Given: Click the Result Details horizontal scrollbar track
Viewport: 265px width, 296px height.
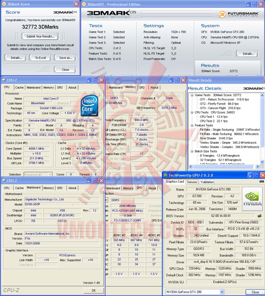Looking at the screenshot, I should [x=224, y=167].
